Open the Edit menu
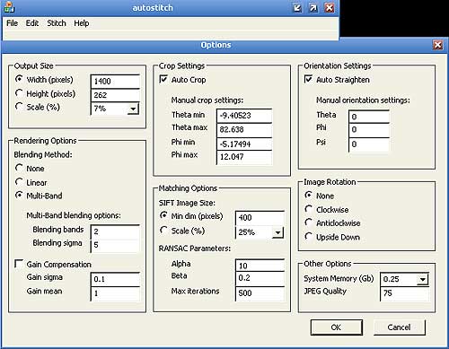Viewport: 449px width, 349px height. coord(32,23)
